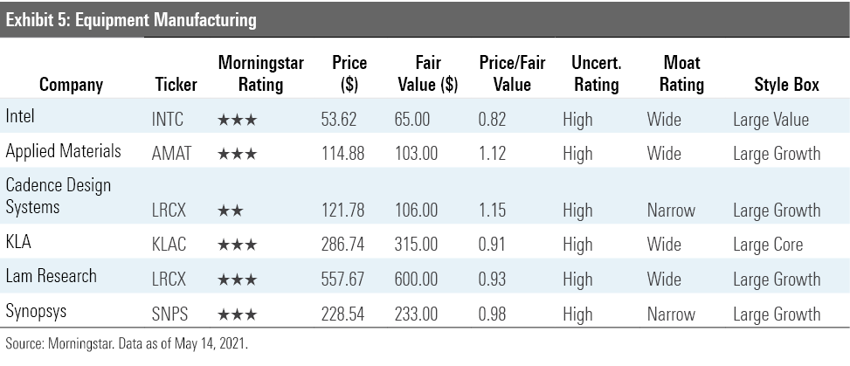
Task: Click Lam Research's three-star rating
Action: (x=237, y=280)
